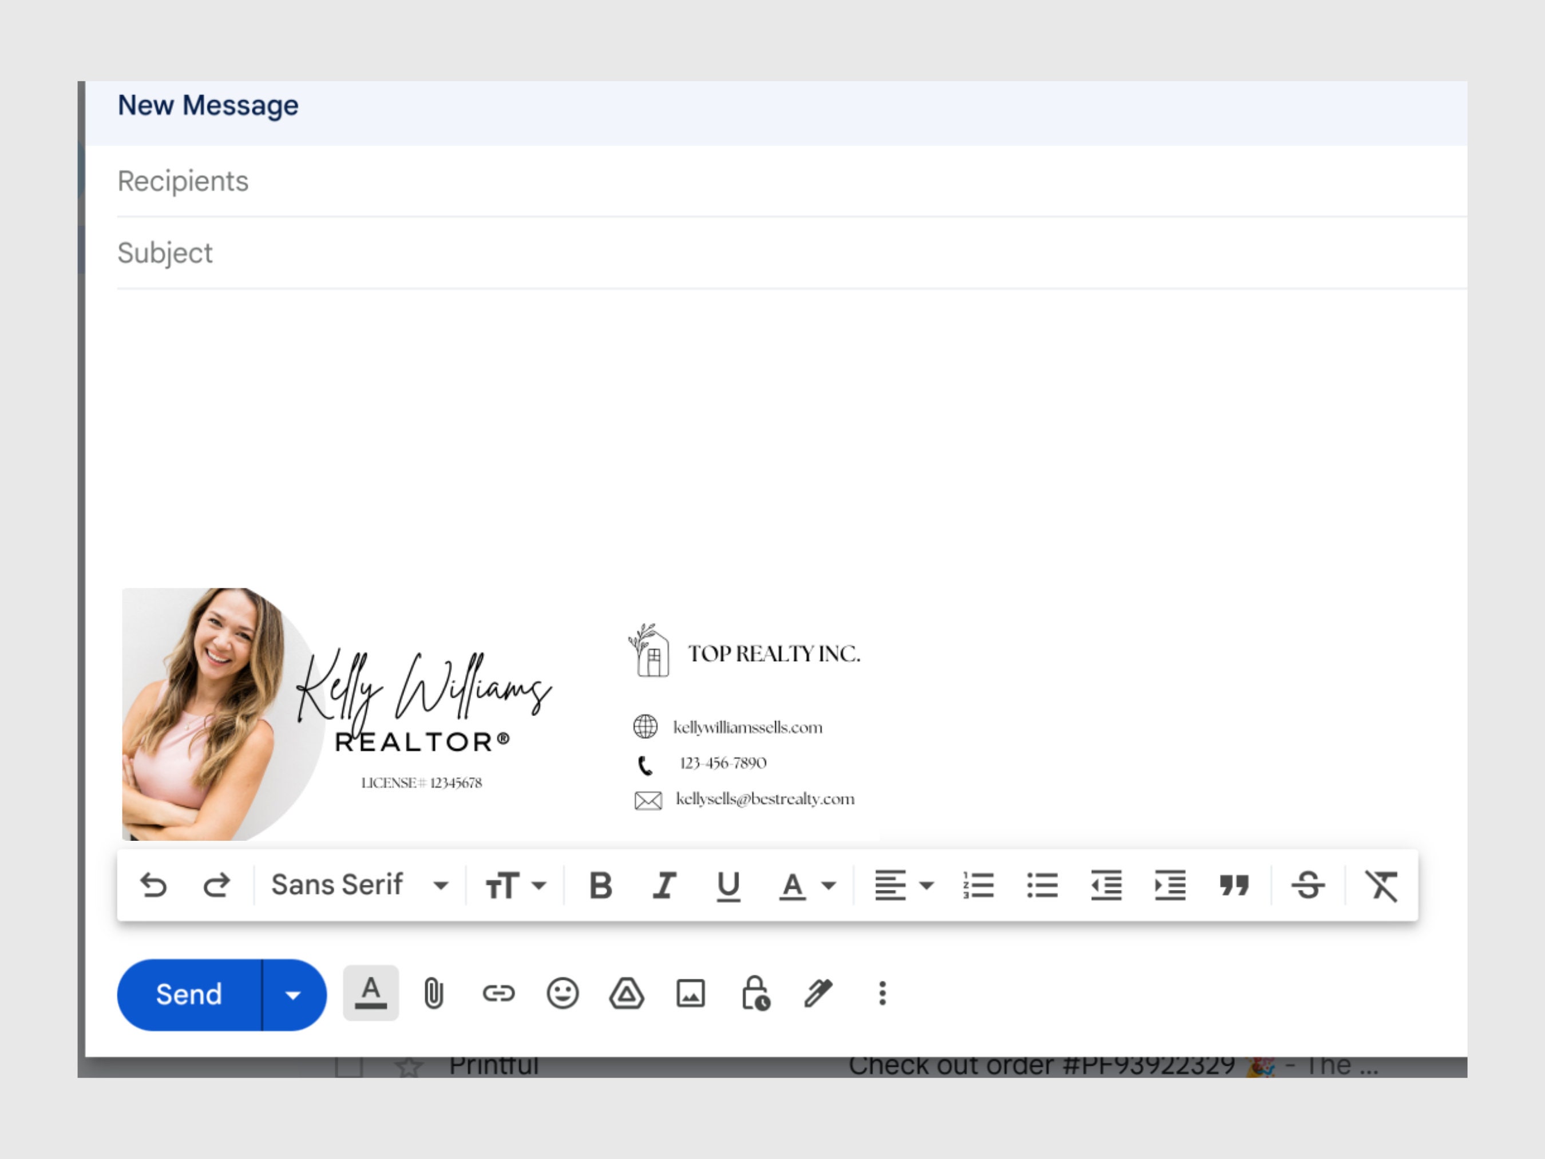Viewport: 1545px width, 1159px height.
Task: Open the send options dropdown arrow
Action: (x=292, y=994)
